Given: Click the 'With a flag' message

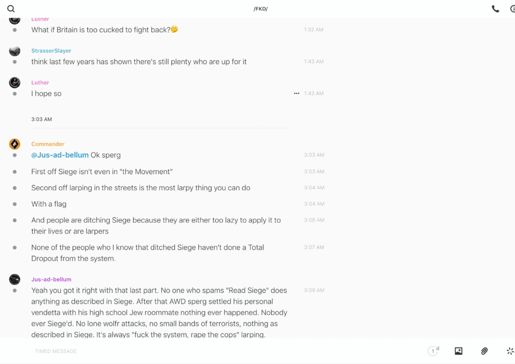Looking at the screenshot, I should pos(49,204).
